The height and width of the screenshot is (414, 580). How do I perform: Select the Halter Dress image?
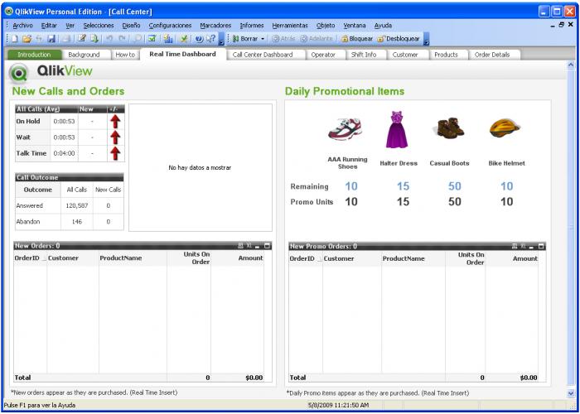click(397, 129)
